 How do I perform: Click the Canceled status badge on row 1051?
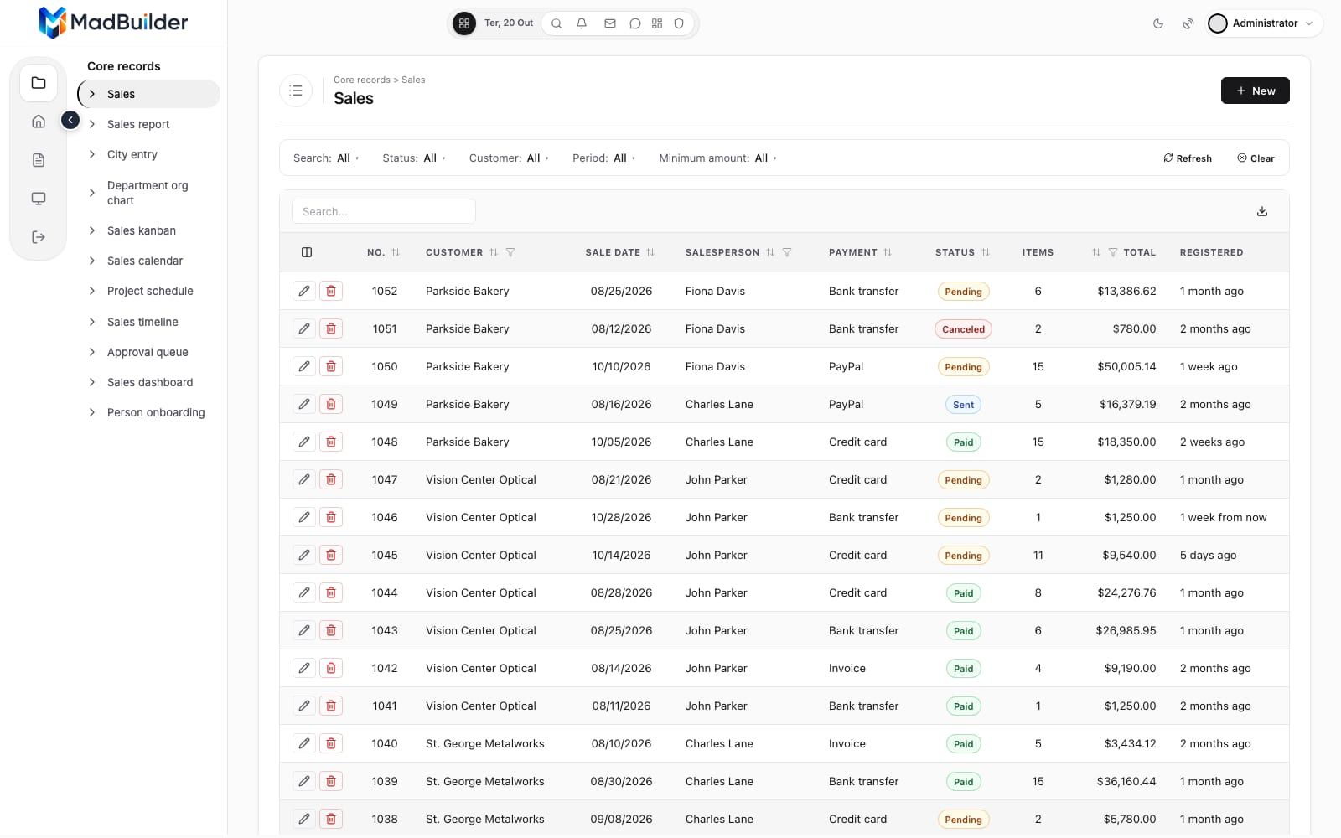(x=963, y=329)
